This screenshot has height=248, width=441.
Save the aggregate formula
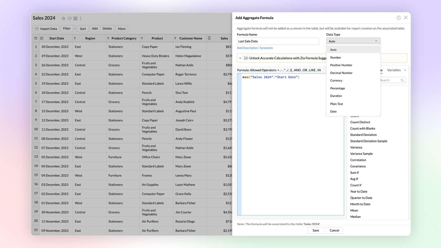click(316, 231)
